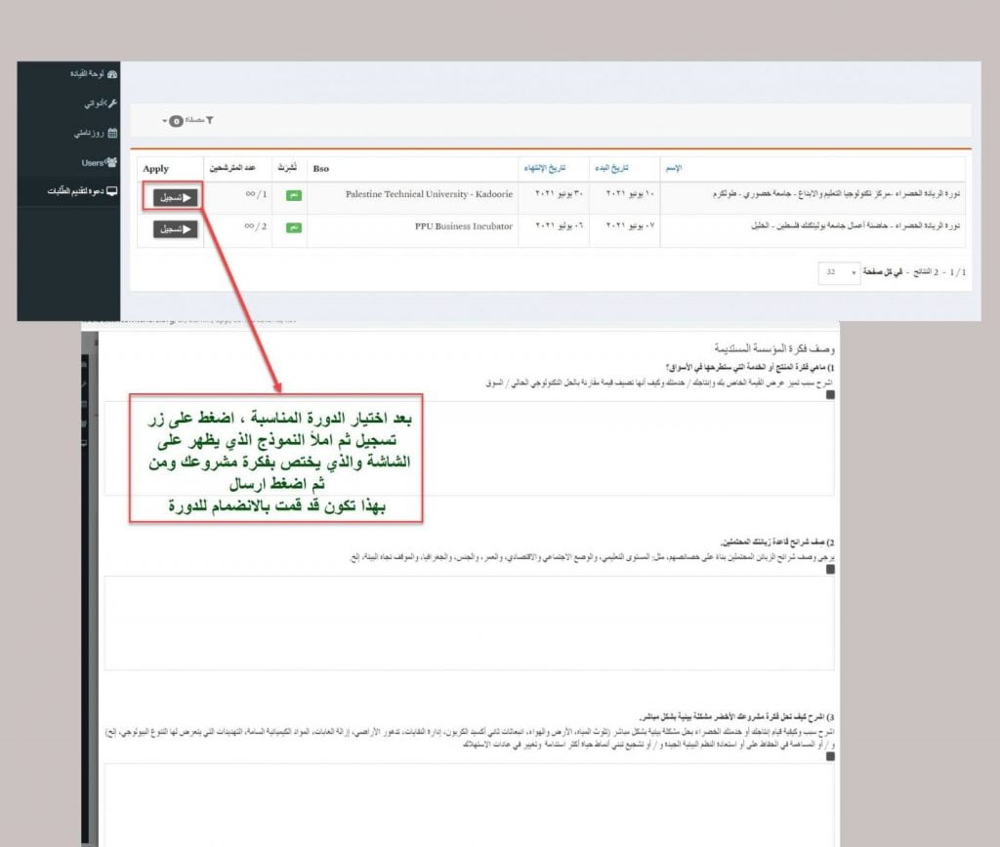Click the calendar icon beside روزنامتي
The image size is (1000, 847).
(112, 133)
